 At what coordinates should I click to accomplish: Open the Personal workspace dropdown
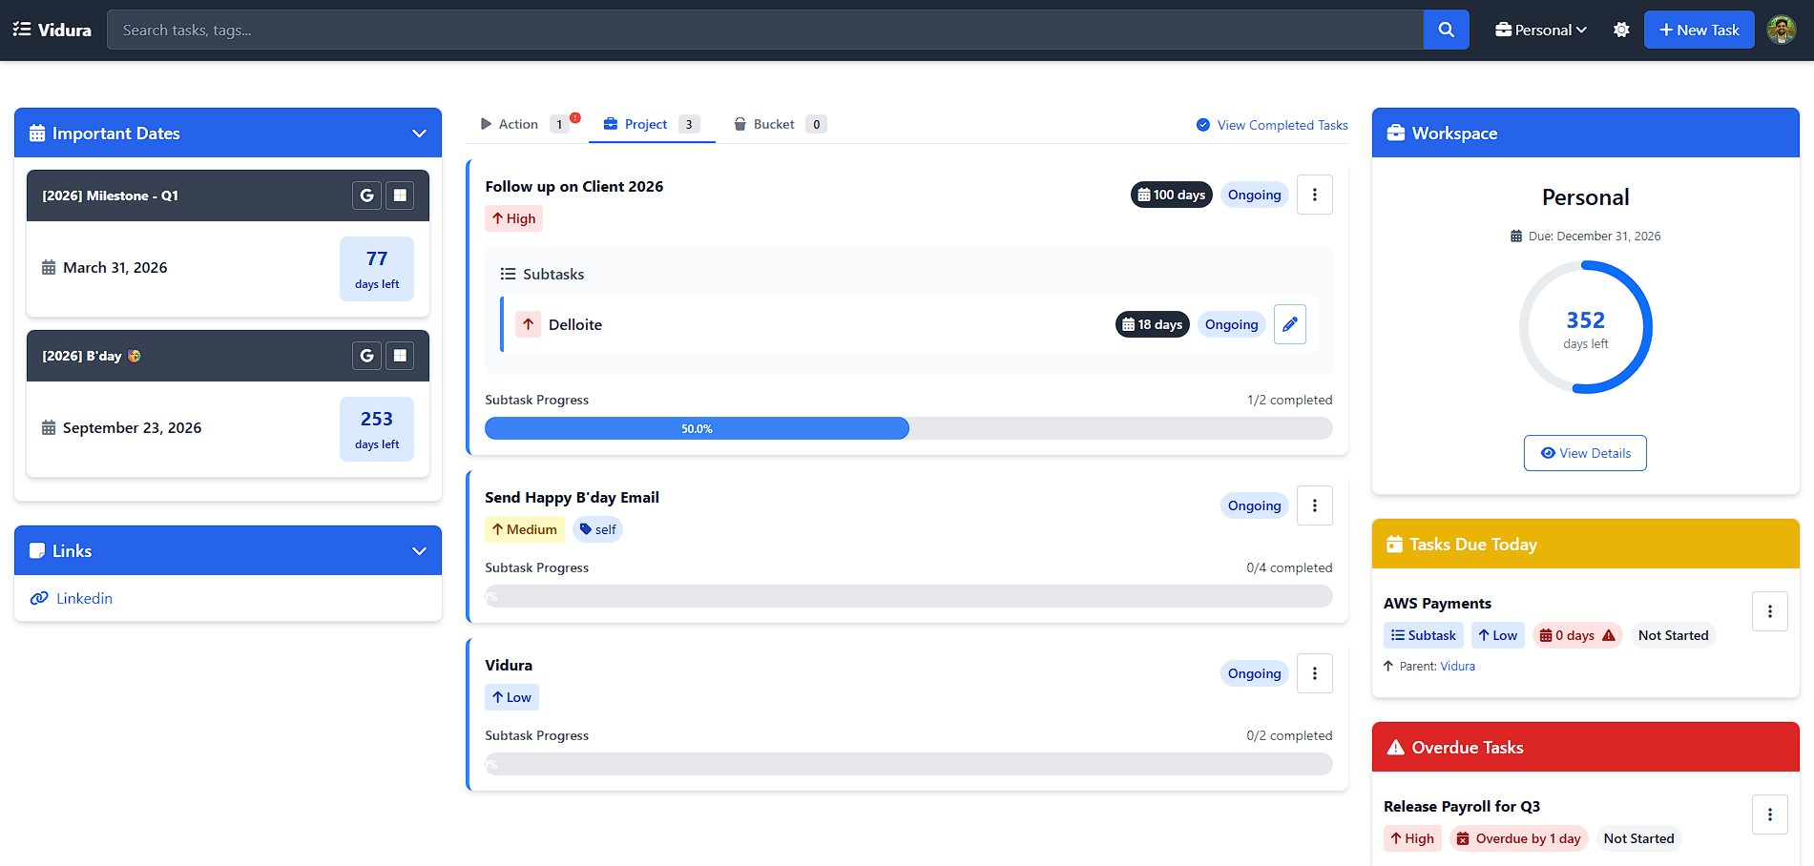click(x=1540, y=30)
